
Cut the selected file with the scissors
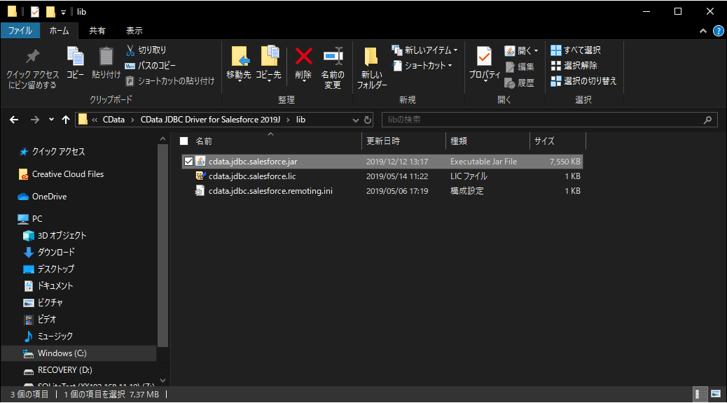coord(146,50)
